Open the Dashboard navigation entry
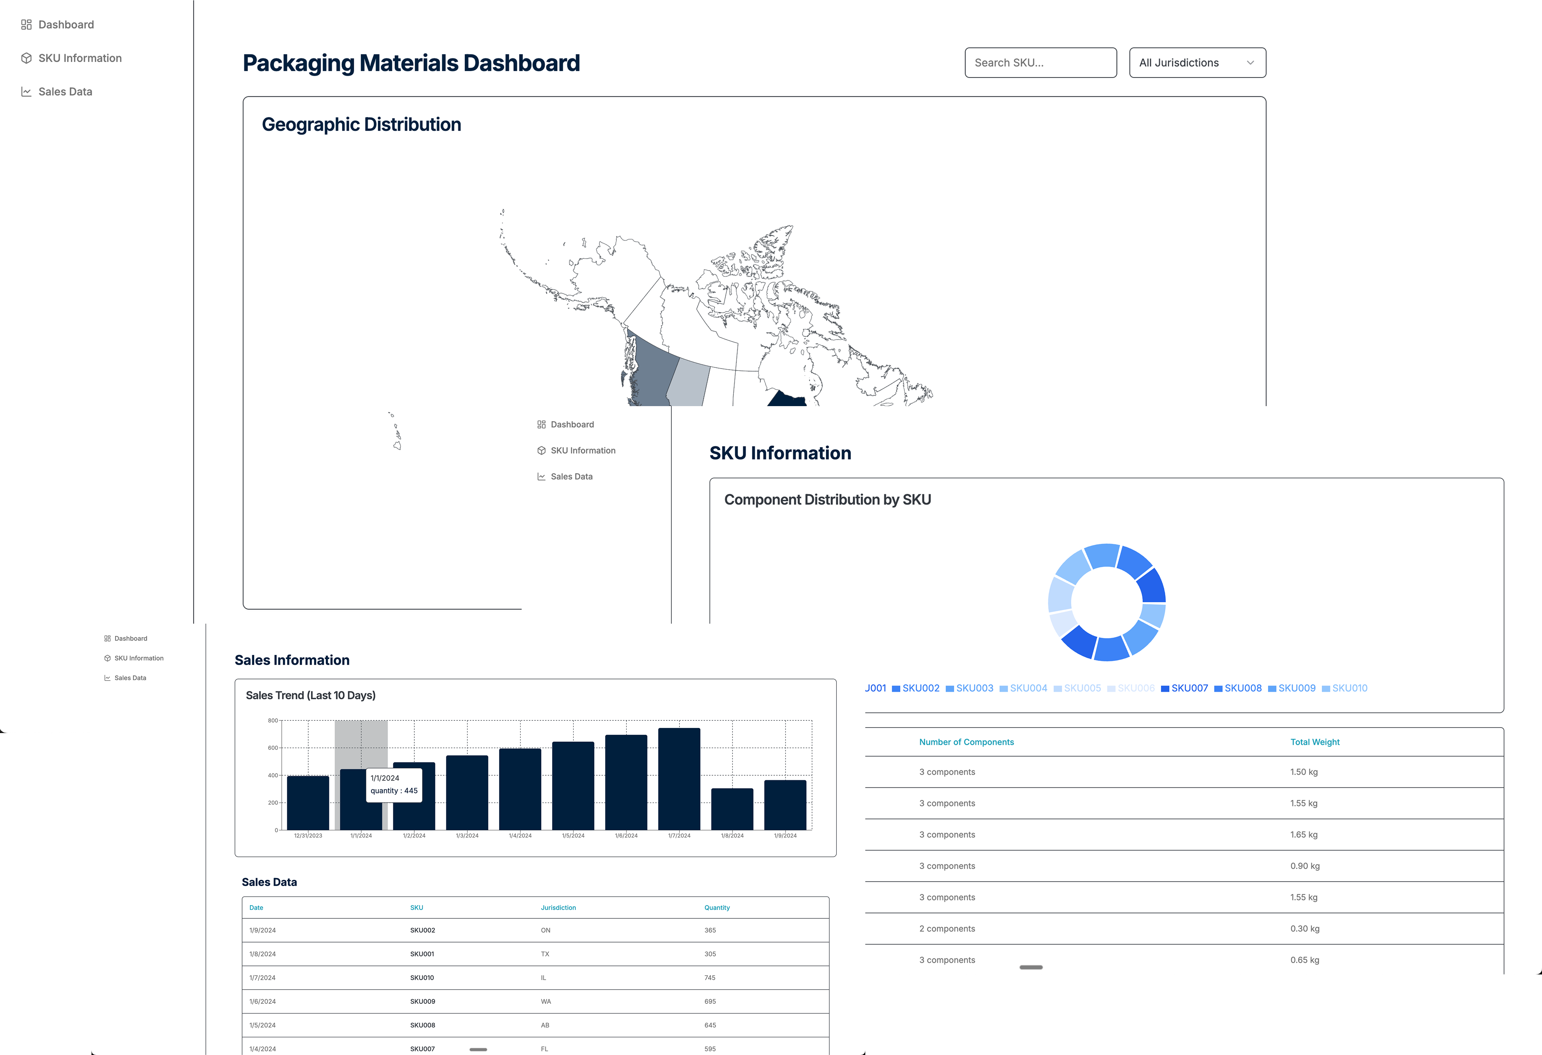 [x=66, y=24]
